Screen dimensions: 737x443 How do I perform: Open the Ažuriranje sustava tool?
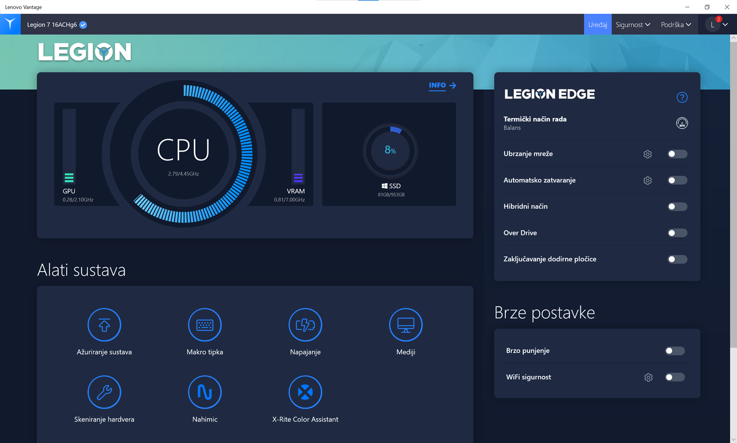[104, 325]
